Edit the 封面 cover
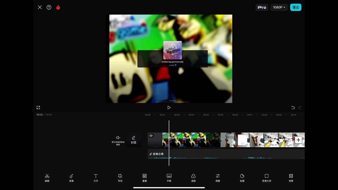Viewport: 338px width, 190px height. pyautogui.click(x=134, y=140)
